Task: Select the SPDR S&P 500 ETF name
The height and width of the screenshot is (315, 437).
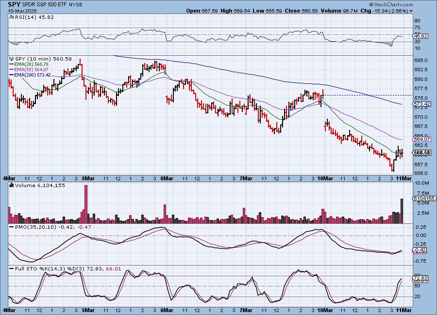Action: (x=44, y=5)
